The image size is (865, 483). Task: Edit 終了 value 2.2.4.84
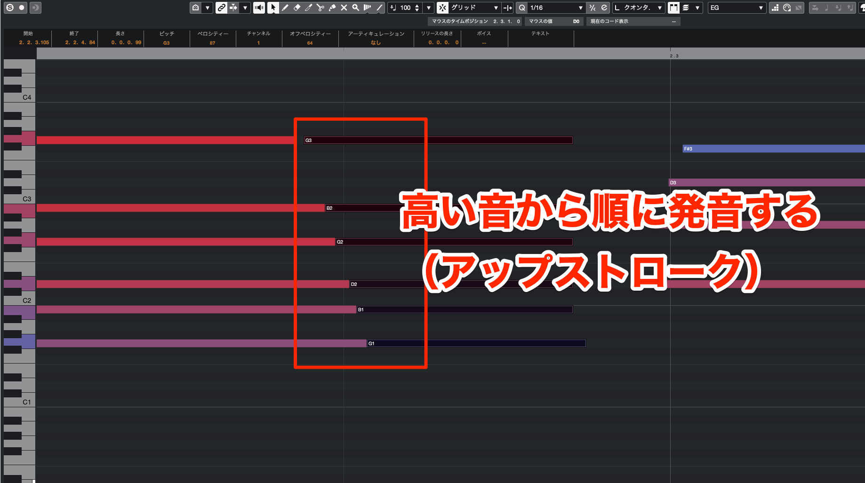pos(80,42)
